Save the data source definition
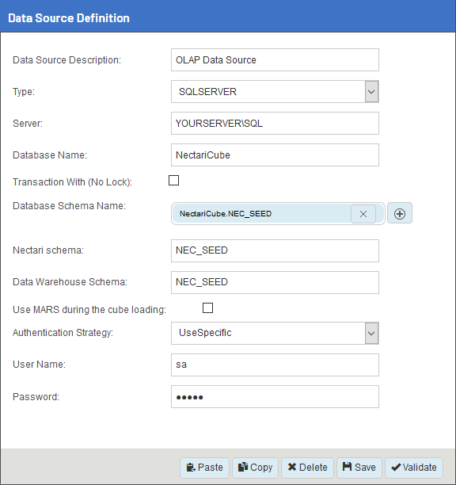Viewport: 456px width, 485px height. coord(359,468)
